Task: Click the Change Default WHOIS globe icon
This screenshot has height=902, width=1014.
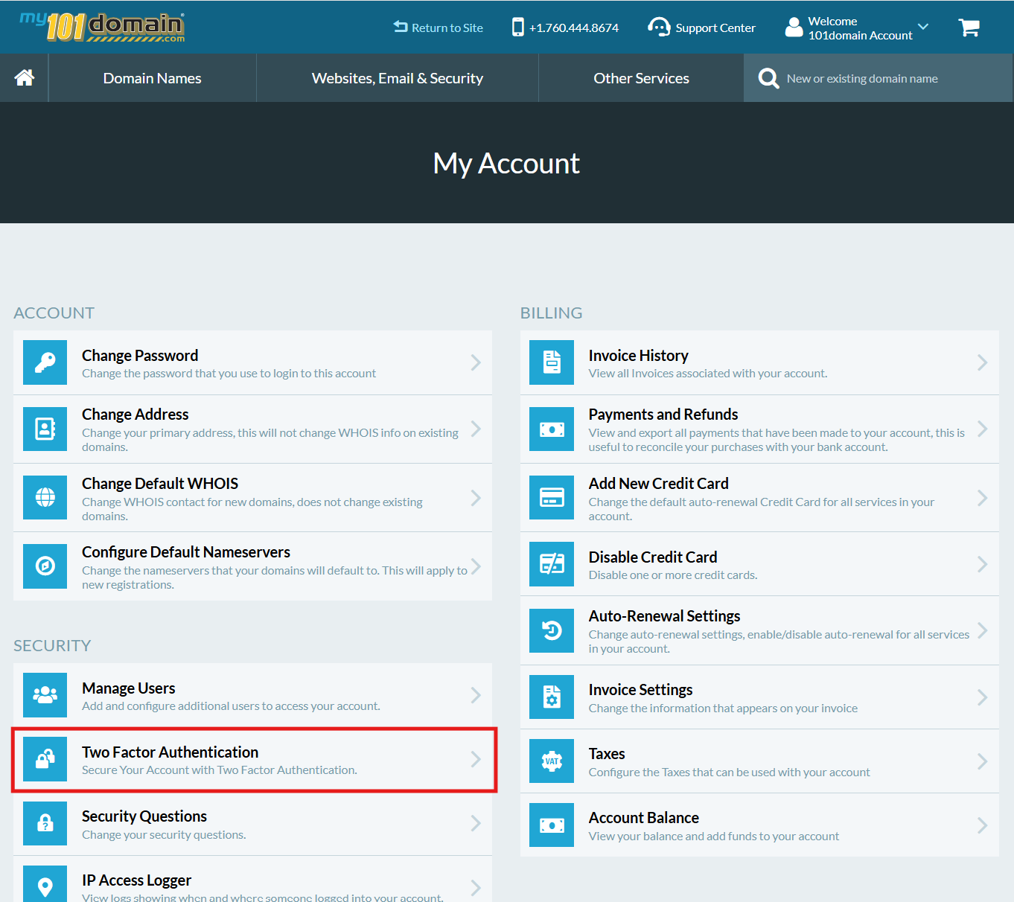Action: click(x=45, y=497)
